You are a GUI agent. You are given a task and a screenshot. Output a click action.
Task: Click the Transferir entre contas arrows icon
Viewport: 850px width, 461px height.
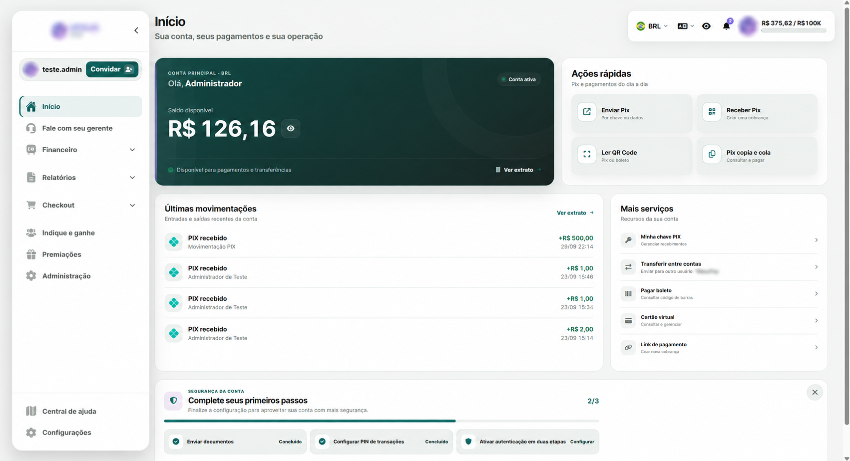tap(628, 267)
